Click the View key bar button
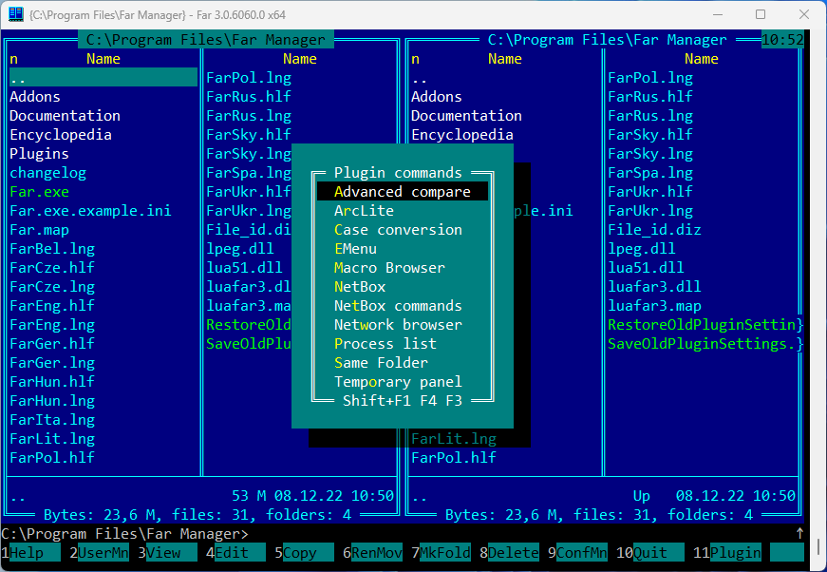This screenshot has width=827, height=572. 172,552
